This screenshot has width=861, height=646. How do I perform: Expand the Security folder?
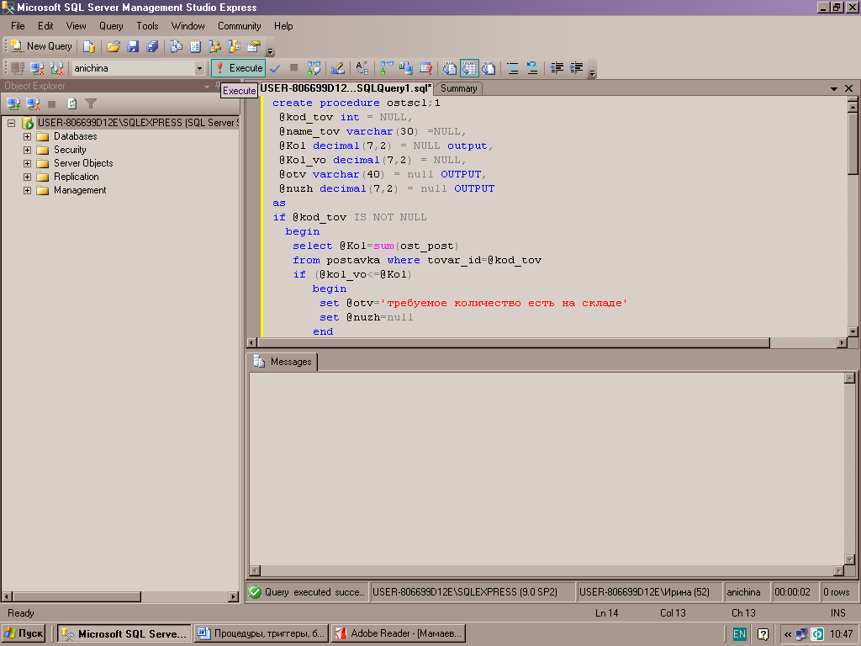coord(27,150)
